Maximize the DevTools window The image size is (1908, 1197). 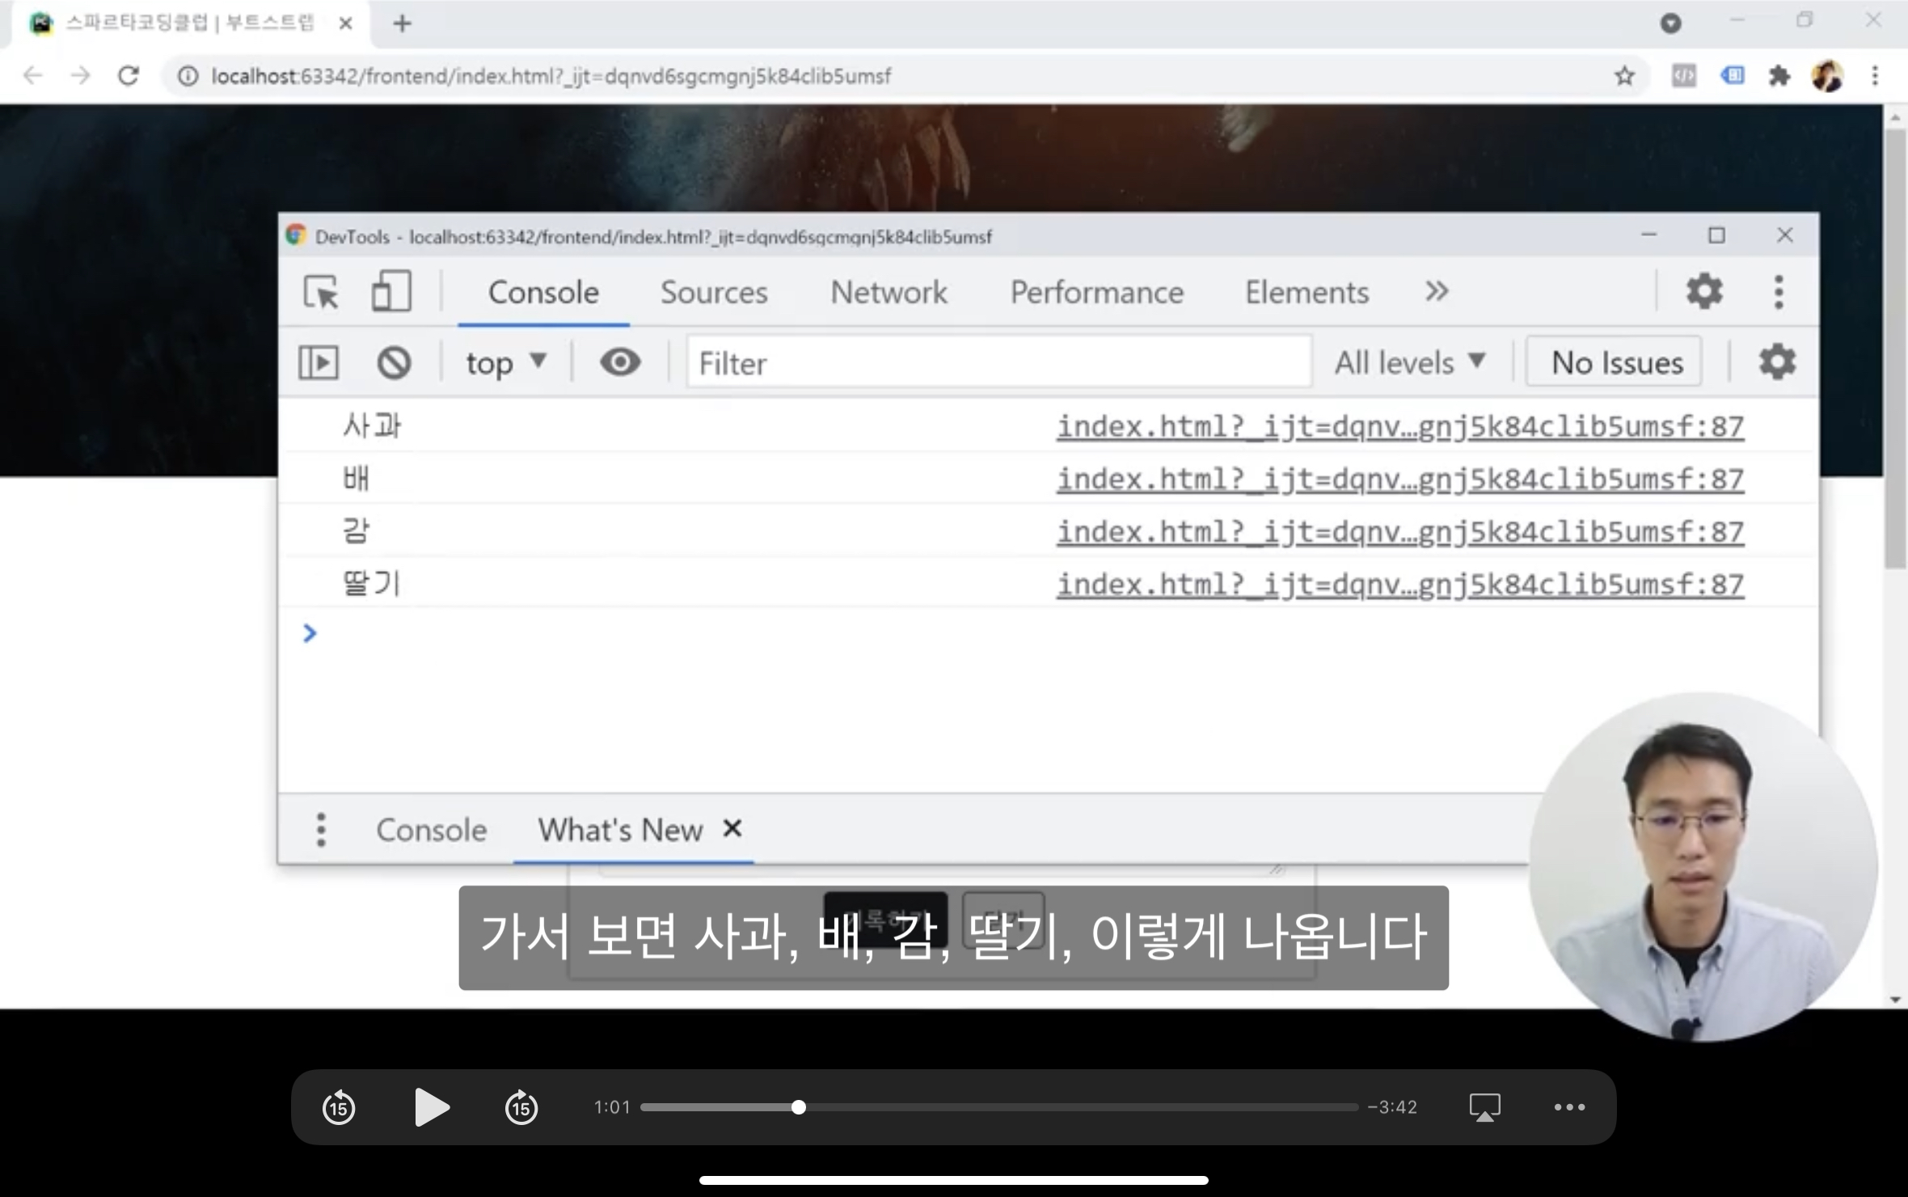pyautogui.click(x=1716, y=235)
